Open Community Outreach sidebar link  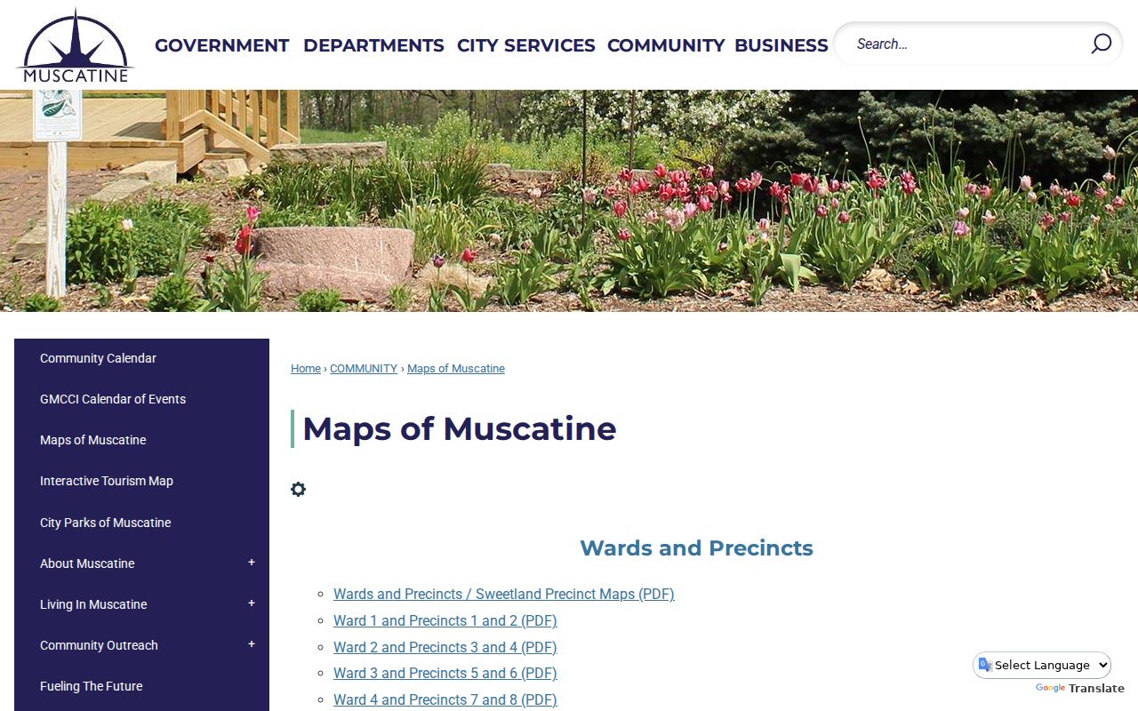point(99,645)
